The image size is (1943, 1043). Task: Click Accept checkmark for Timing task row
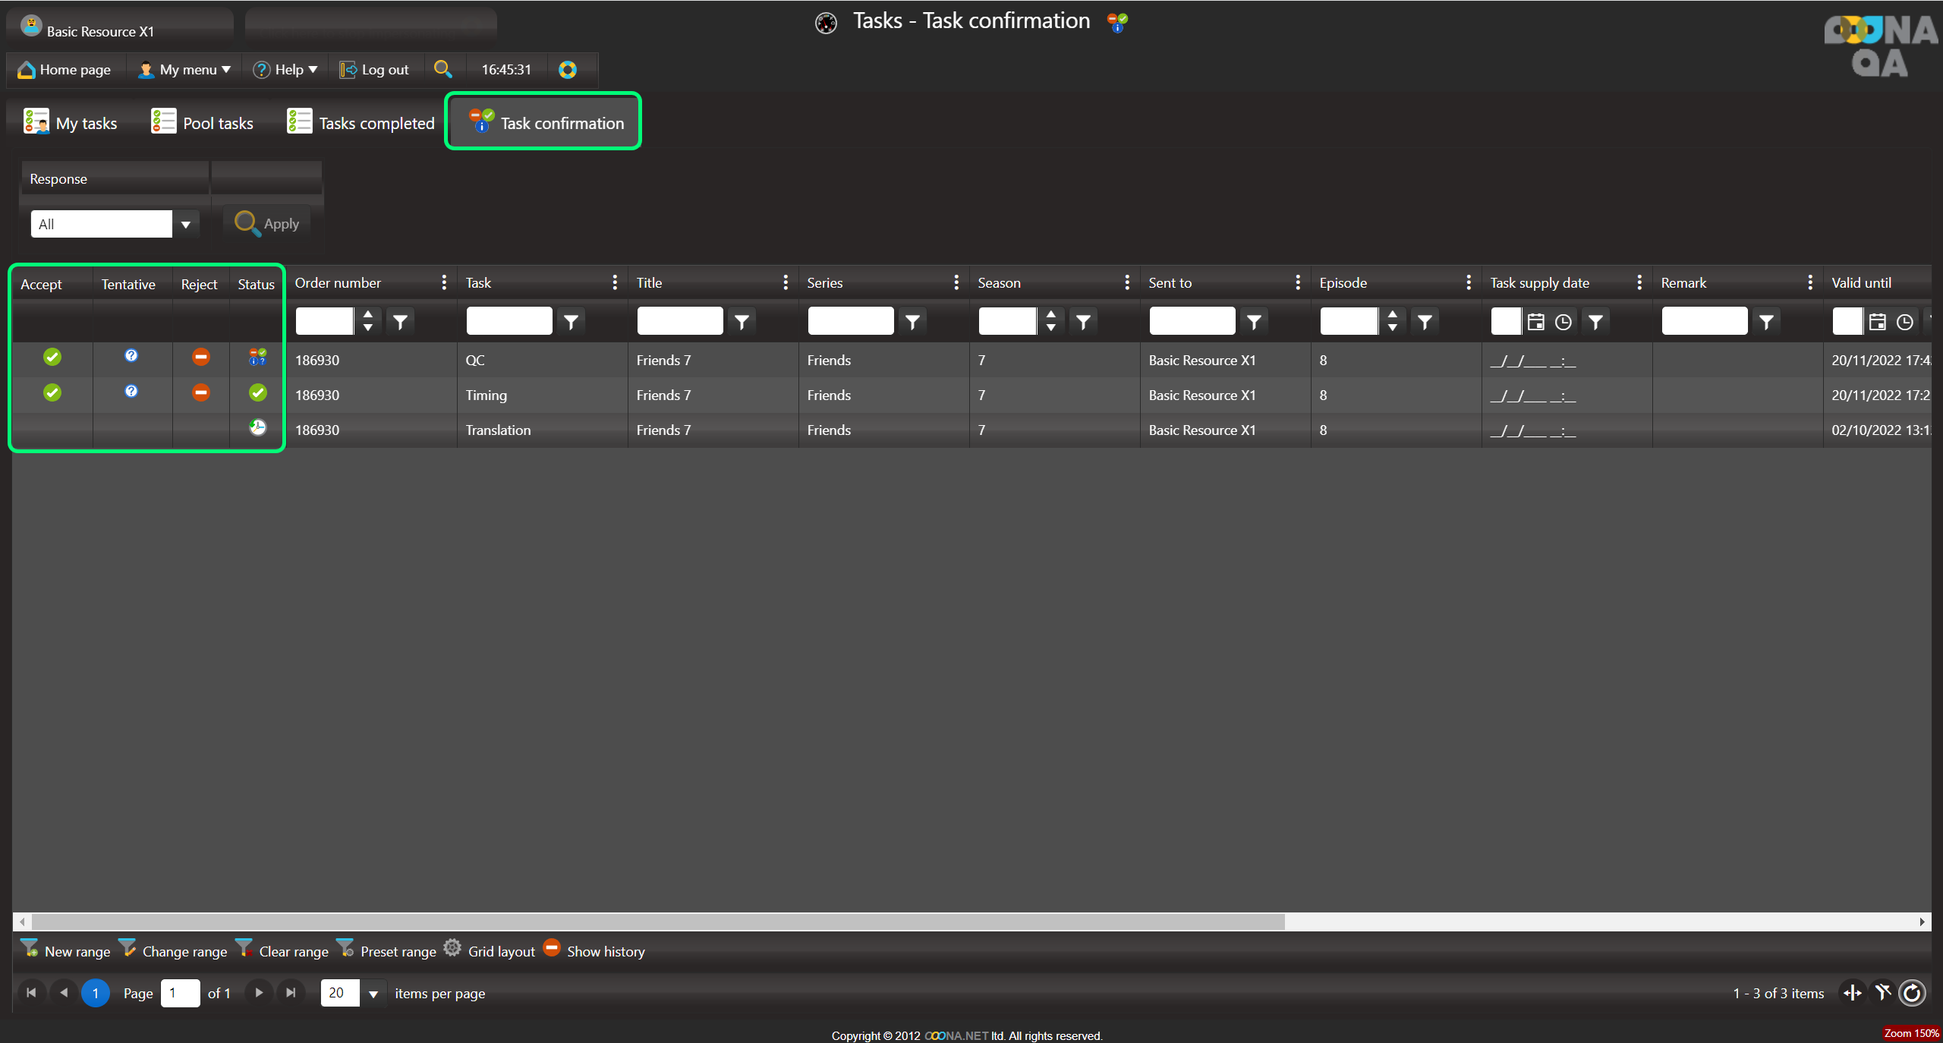pos(52,392)
